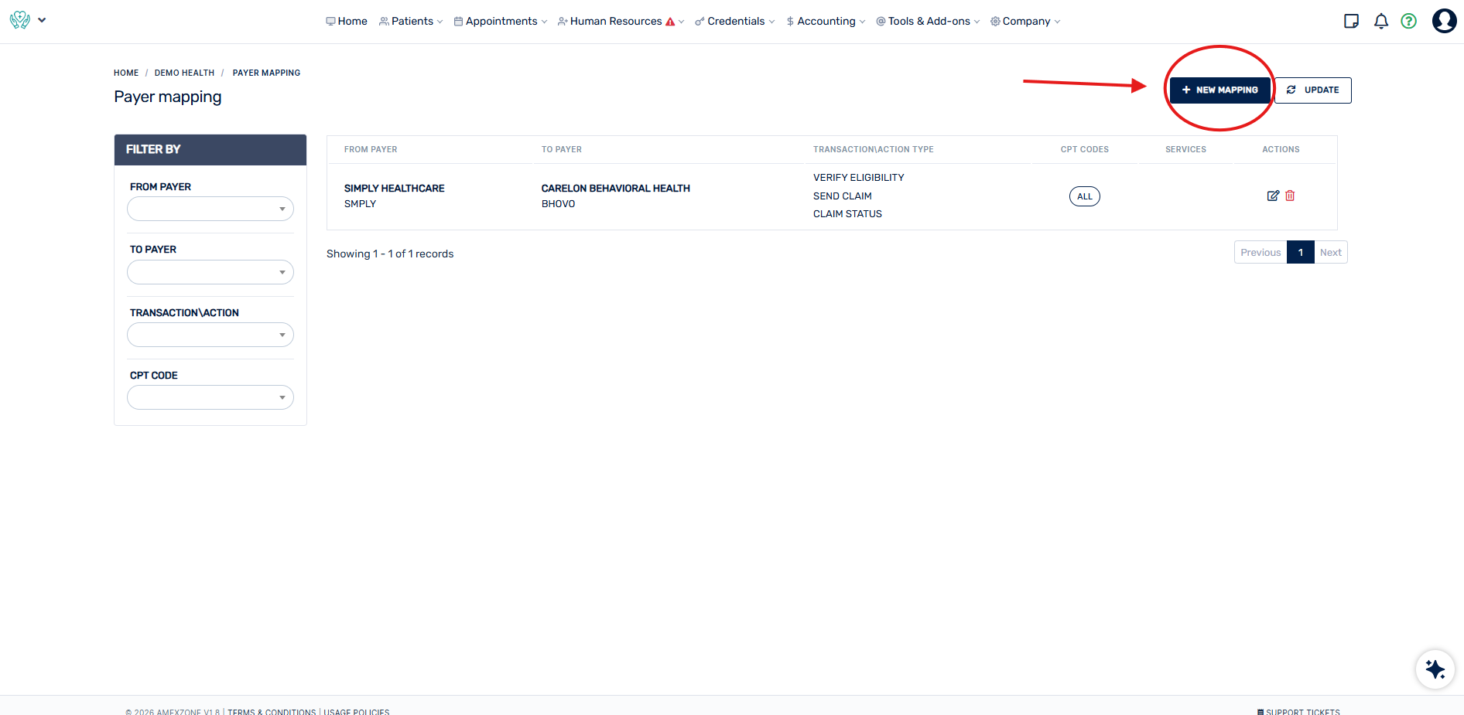
Task: Delete the Simply Healthcare mapping
Action: pos(1290,196)
